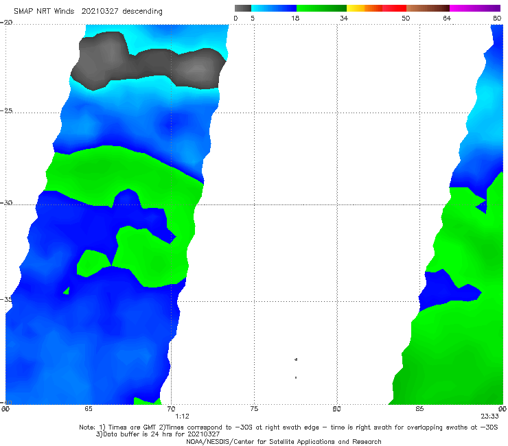Click the 'Data buffer is 24 hrs' note

(158, 434)
